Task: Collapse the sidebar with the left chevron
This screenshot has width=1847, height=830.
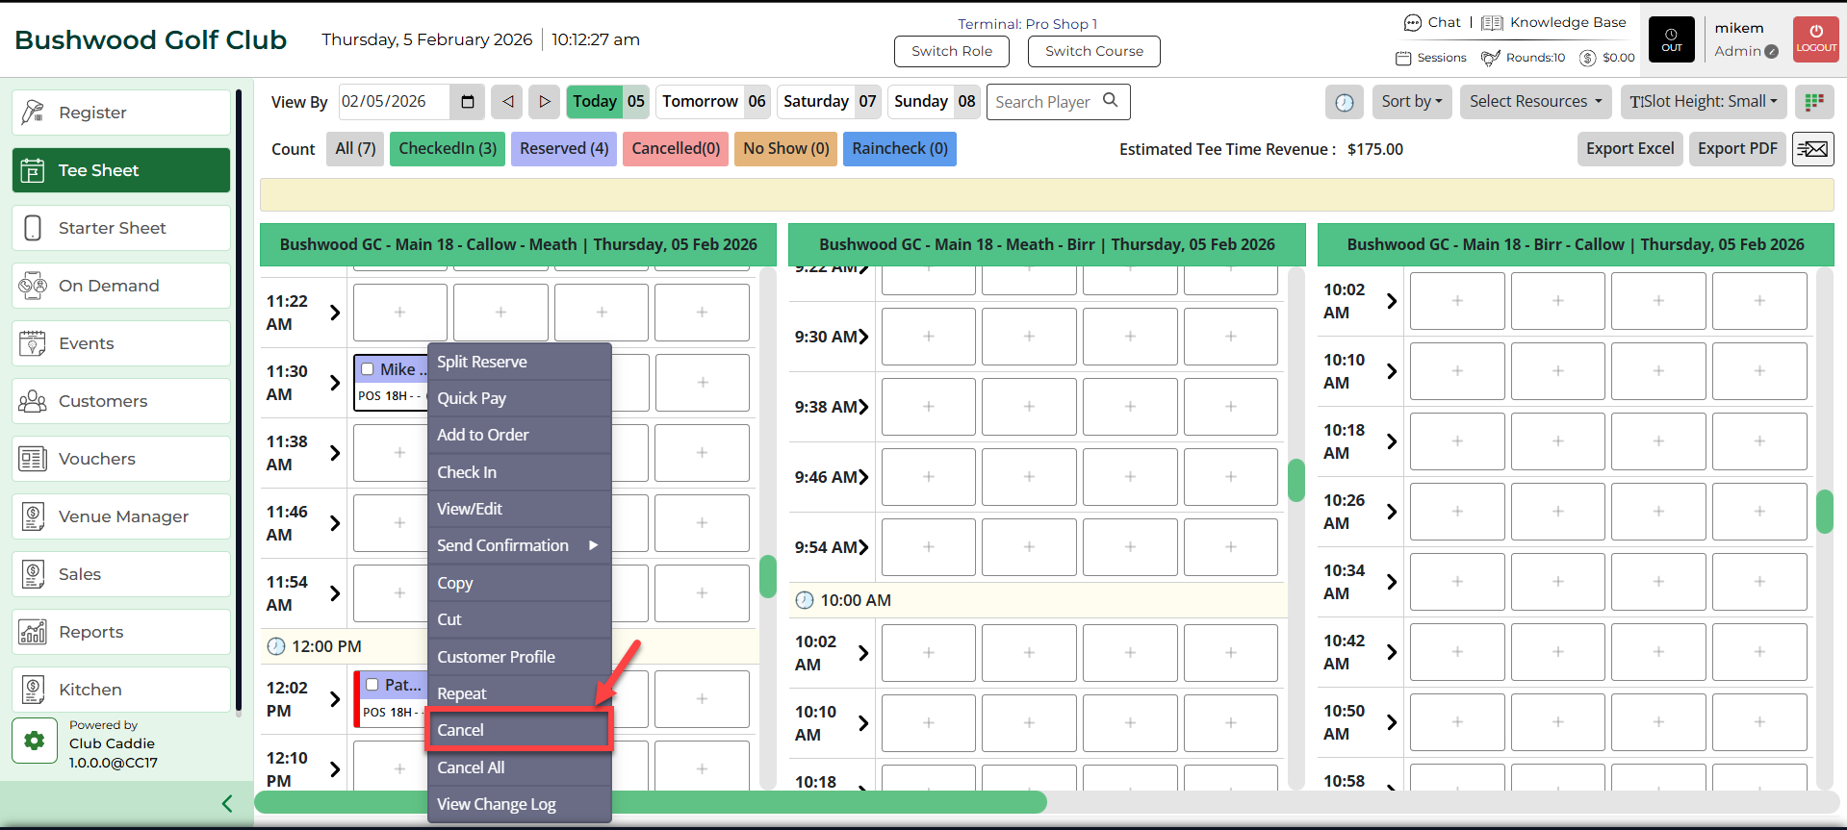Action: [x=227, y=803]
